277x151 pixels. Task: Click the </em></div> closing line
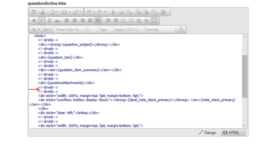coord(40,104)
